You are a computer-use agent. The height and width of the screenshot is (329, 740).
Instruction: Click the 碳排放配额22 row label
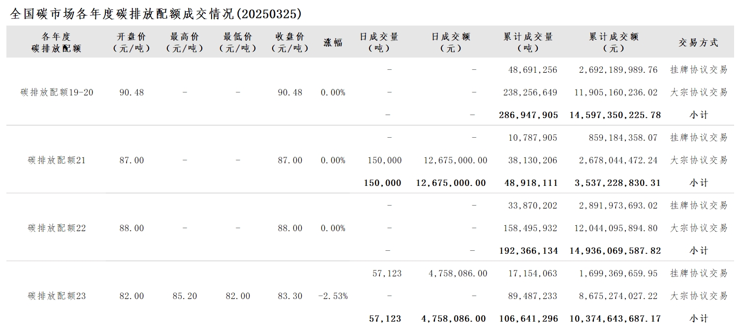pos(57,228)
